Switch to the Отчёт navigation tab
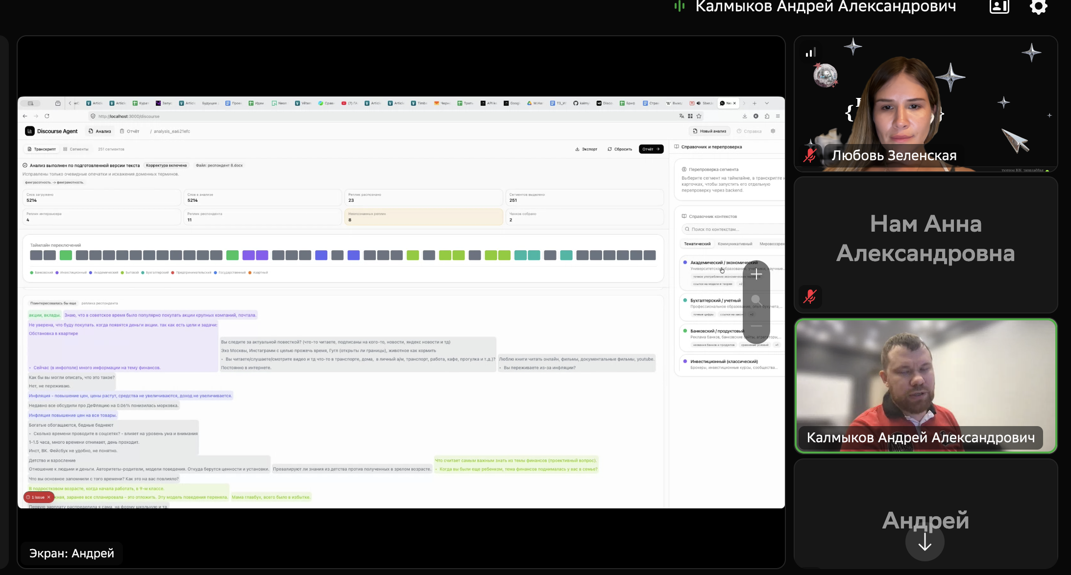Screen dimensions: 1071x575 pos(130,131)
